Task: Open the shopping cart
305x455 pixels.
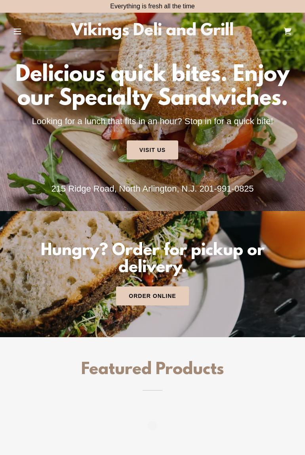Action: pos(287,31)
